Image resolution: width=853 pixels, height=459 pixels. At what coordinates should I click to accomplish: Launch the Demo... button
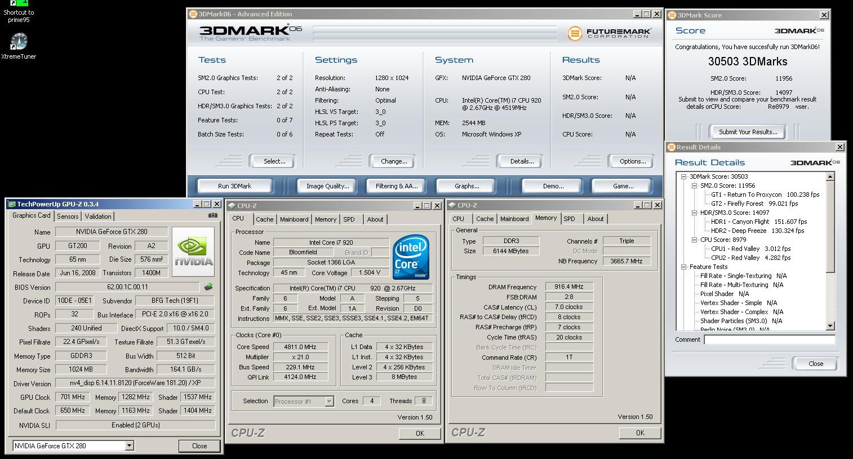[553, 186]
